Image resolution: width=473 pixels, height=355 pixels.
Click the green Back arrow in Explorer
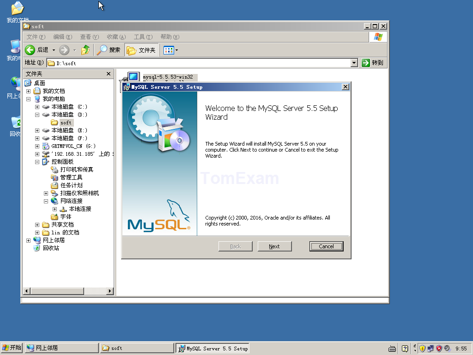tap(30, 50)
